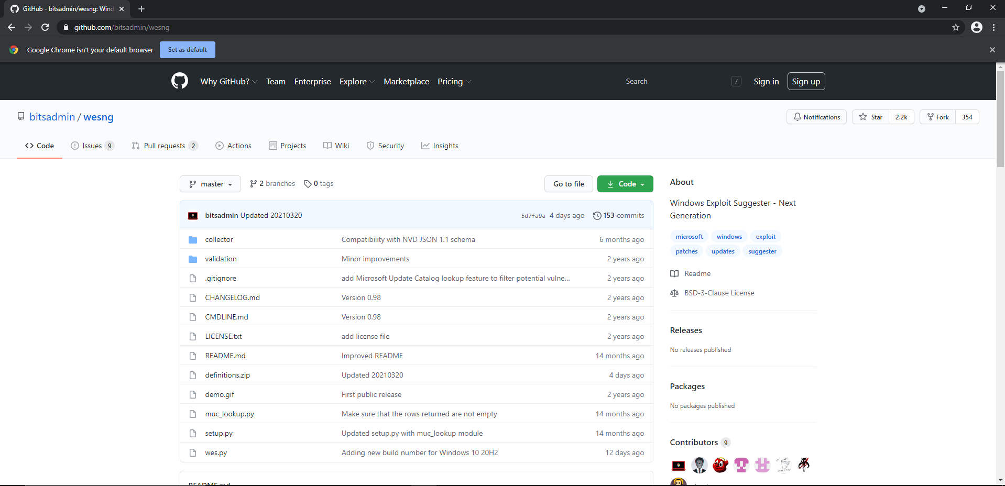1005x486 pixels.
Task: Switch to the Issues tab
Action: 92,146
